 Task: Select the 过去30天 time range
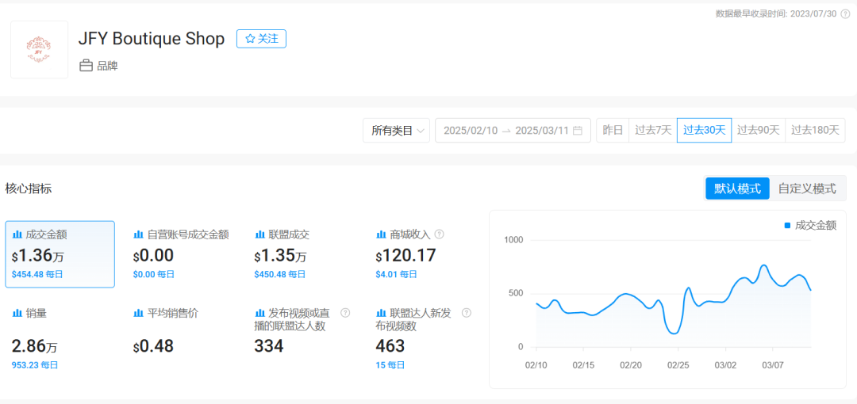click(x=705, y=131)
